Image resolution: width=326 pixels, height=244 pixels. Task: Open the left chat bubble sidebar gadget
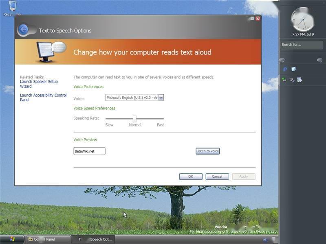[282, 60]
